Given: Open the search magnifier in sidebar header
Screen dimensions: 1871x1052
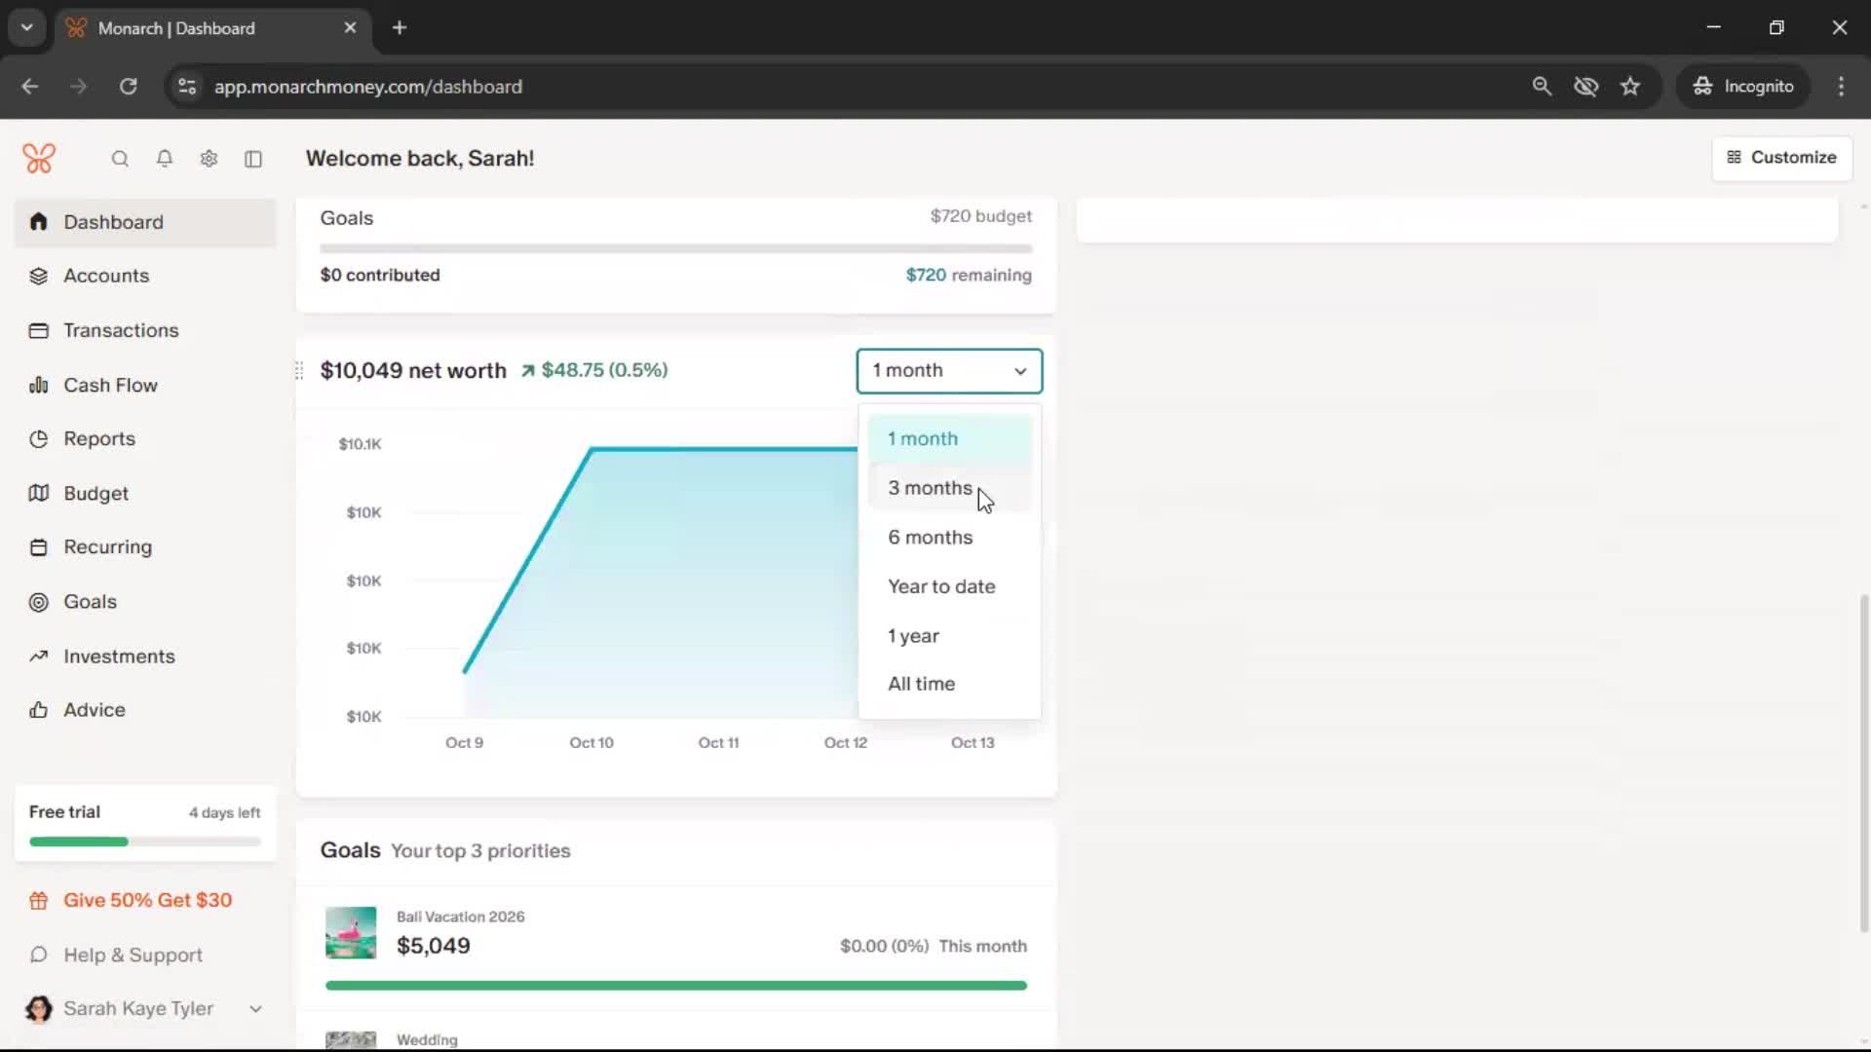Looking at the screenshot, I should coord(120,159).
